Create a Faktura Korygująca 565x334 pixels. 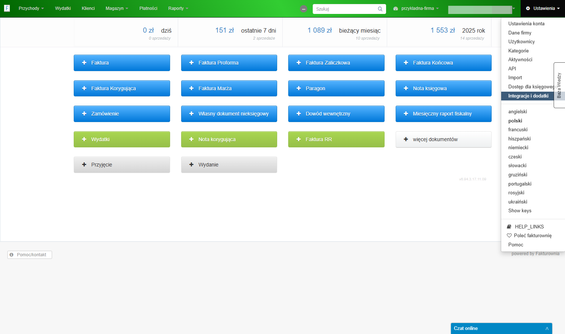coord(122,88)
